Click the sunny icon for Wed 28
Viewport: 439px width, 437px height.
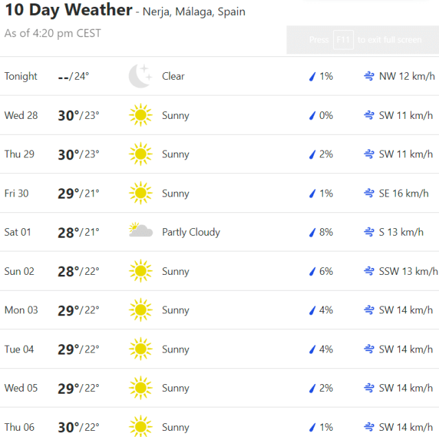[140, 115]
